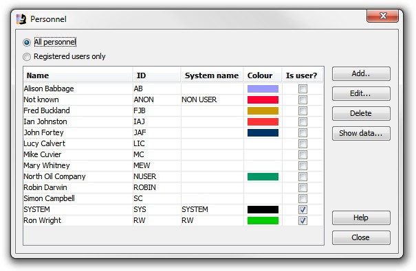Click Alison Babbage's lavender colour swatch
This screenshot has height=271, width=416.
pos(263,89)
